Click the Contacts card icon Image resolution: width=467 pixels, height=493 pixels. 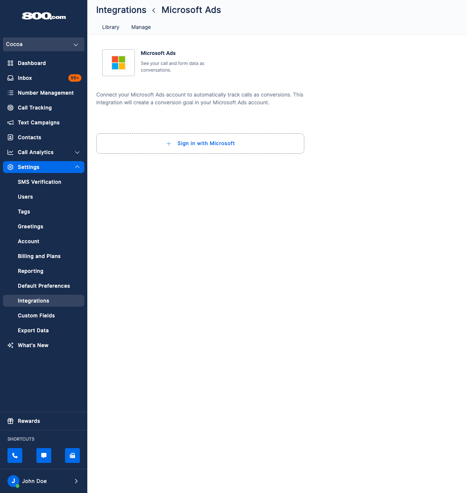10,137
